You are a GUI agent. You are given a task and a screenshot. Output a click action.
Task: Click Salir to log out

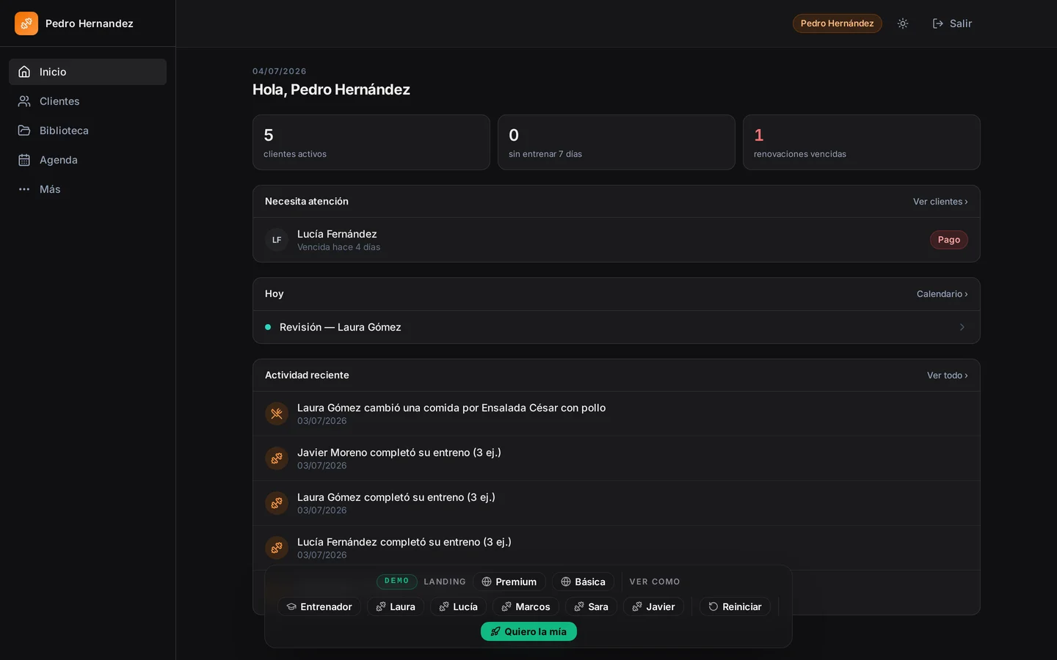[x=952, y=23]
